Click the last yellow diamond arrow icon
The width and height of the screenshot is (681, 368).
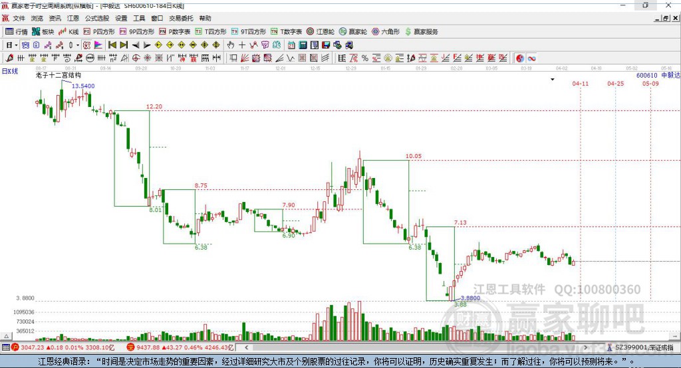216,45
